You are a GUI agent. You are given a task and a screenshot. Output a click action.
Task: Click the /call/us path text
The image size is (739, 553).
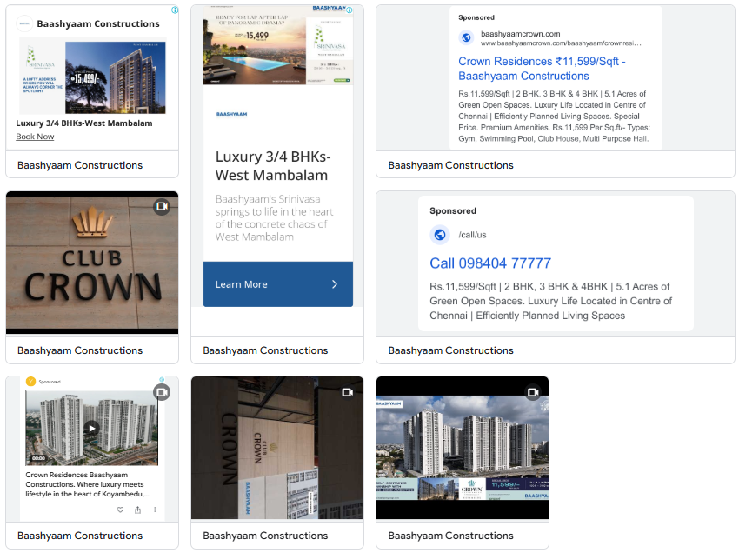(472, 235)
